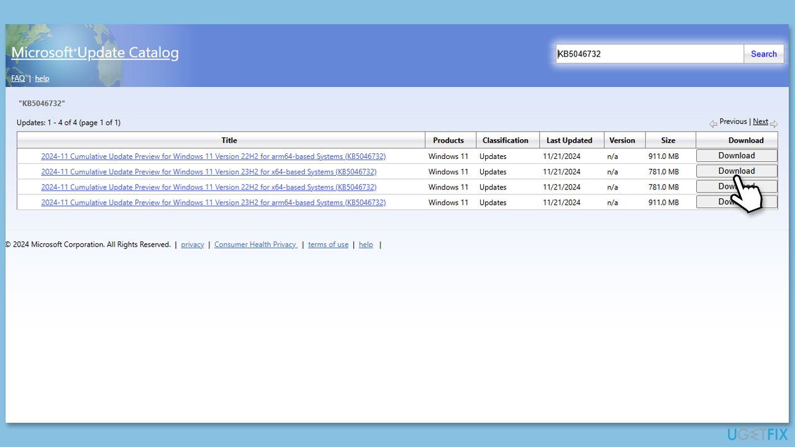
Task: Sort by the Version column header
Action: click(622, 140)
